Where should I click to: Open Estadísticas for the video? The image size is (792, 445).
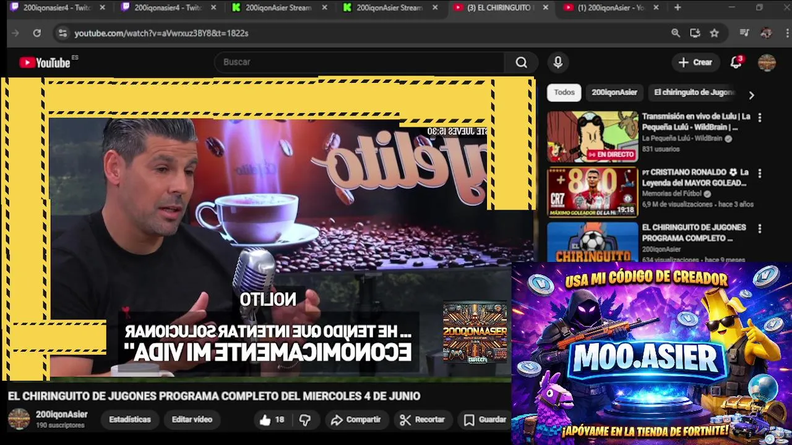[130, 420]
